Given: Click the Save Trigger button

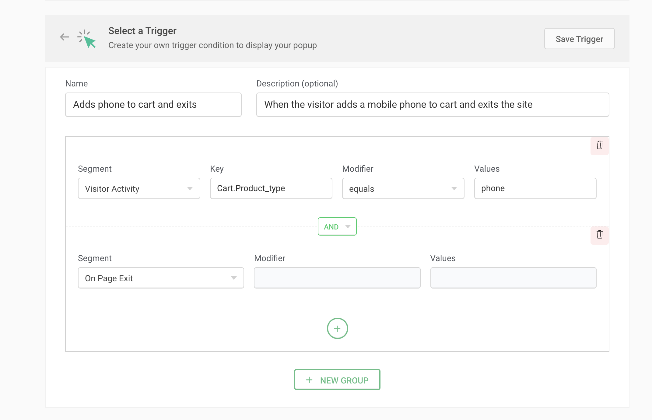Looking at the screenshot, I should 579,39.
